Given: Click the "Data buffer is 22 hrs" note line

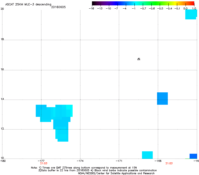Looking at the screenshot, I should [97, 170].
